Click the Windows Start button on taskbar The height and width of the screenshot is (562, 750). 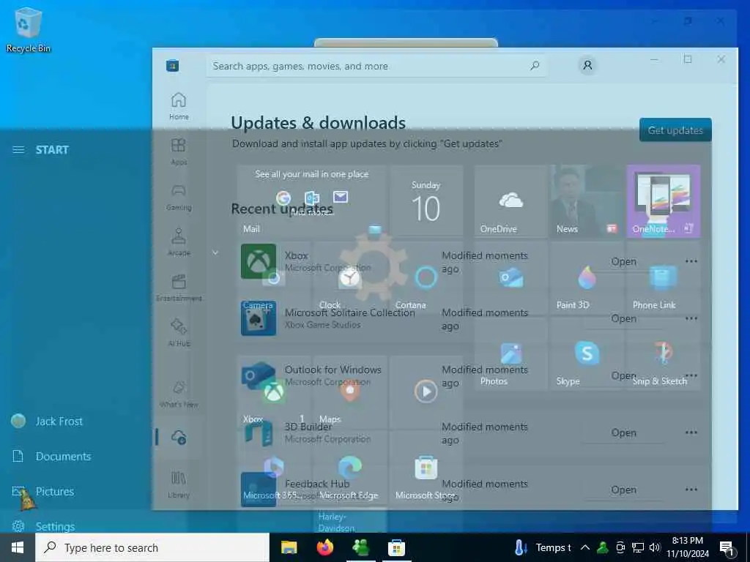[18, 547]
